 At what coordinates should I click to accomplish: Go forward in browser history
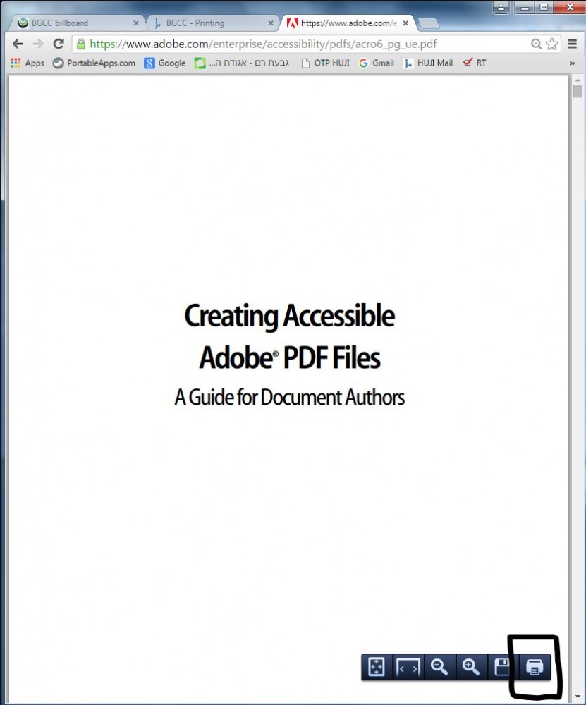click(x=38, y=44)
